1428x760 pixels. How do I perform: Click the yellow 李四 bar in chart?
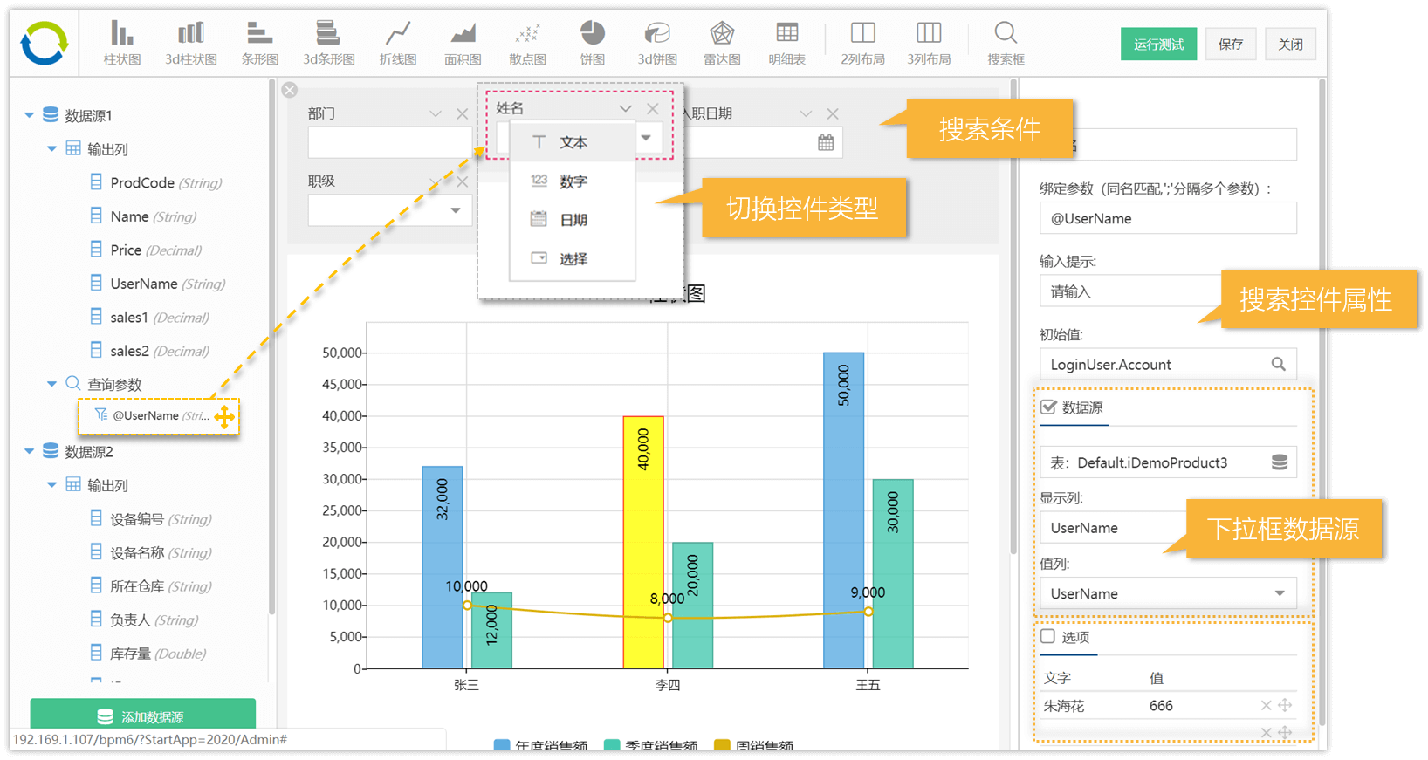643,541
